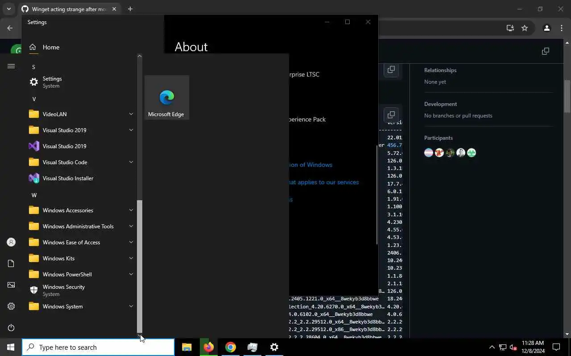The image size is (571, 356).
Task: Open Chrome profile icon
Action: (546, 28)
